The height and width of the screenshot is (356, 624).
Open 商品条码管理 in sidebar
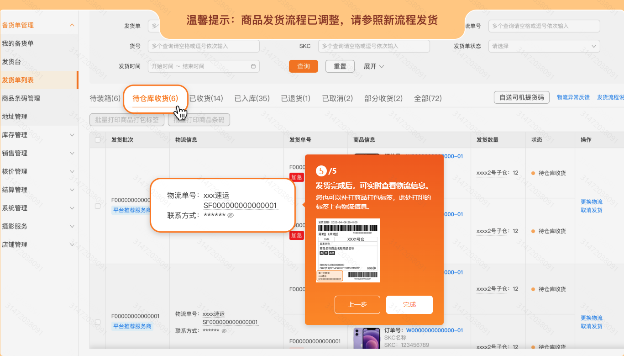[21, 98]
